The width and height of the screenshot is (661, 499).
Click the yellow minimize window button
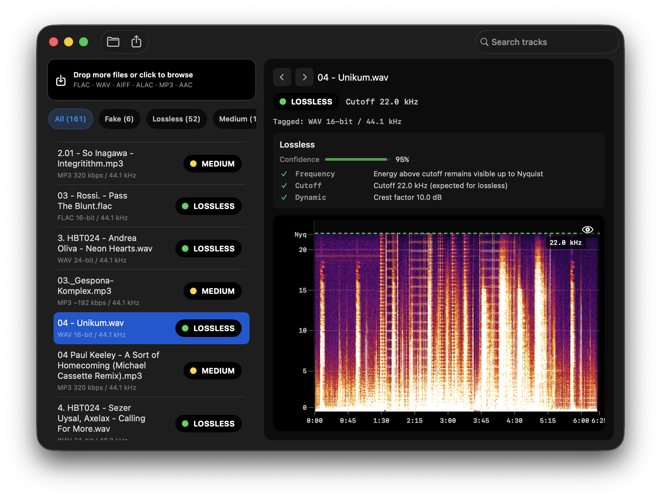pos(69,42)
